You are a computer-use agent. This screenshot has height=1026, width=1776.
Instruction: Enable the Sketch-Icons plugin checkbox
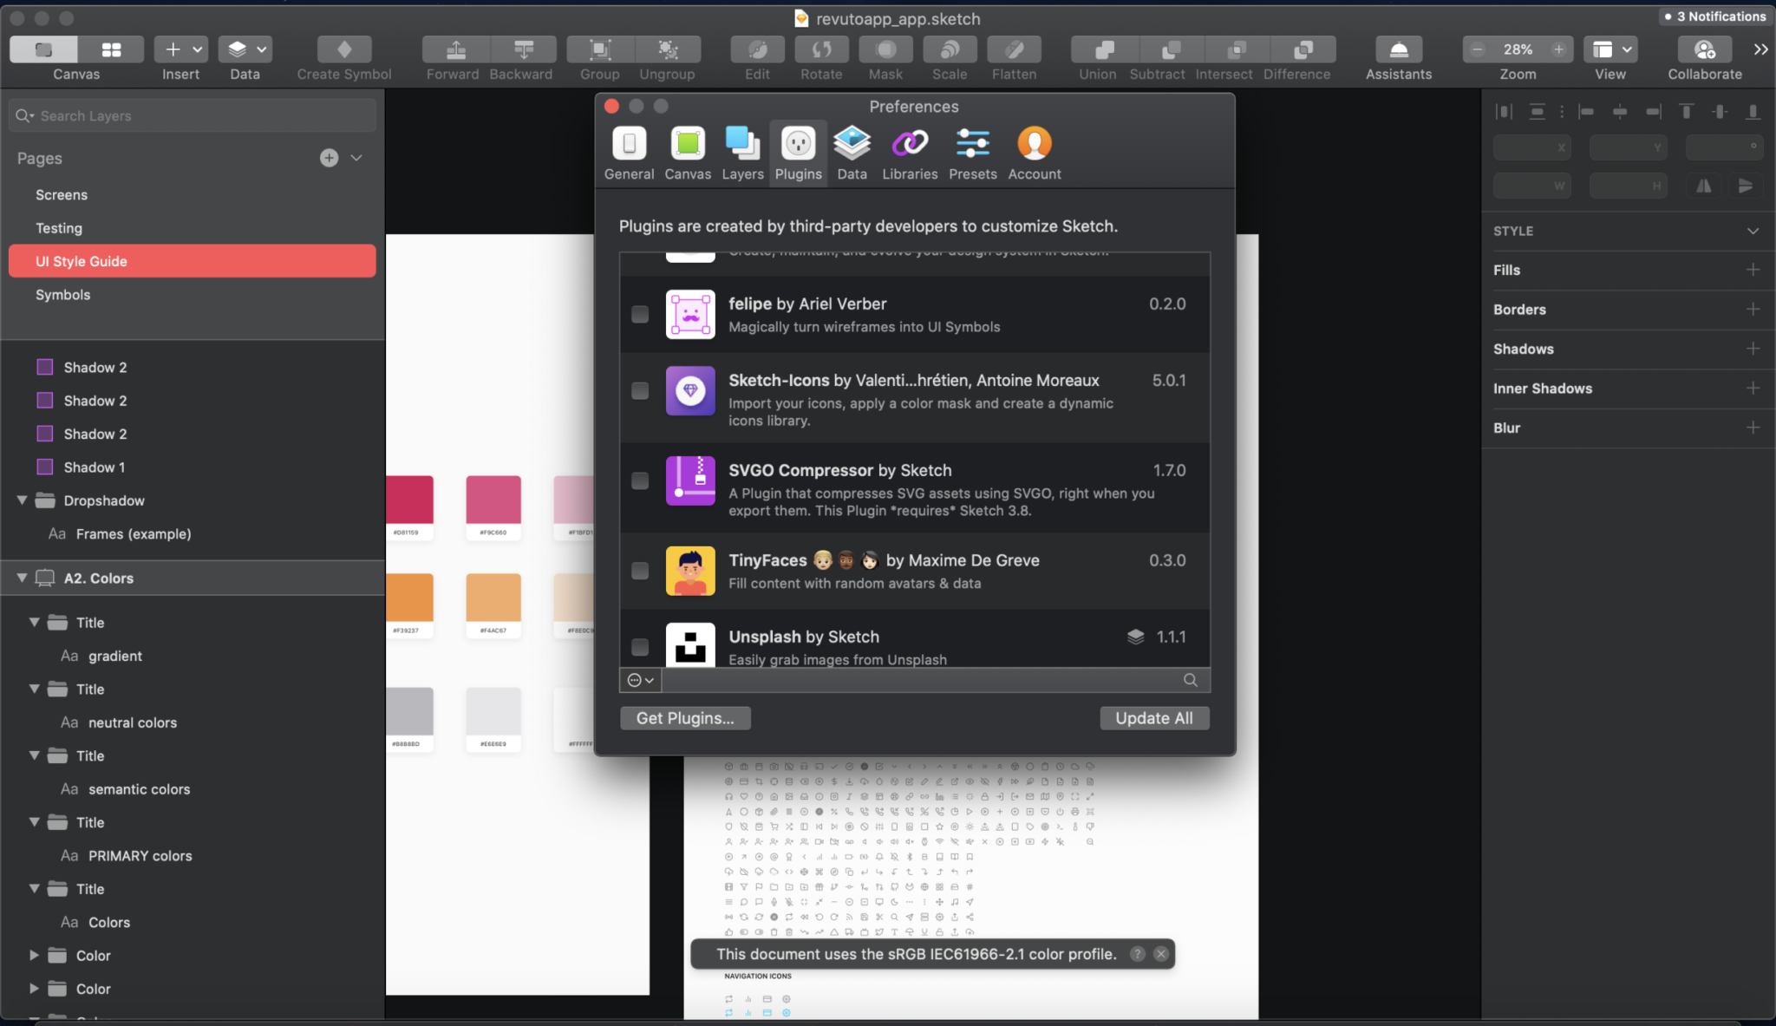(x=640, y=390)
